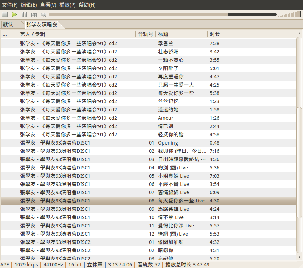Click the scrollbar up arrow

pyautogui.click(x=299, y=33)
